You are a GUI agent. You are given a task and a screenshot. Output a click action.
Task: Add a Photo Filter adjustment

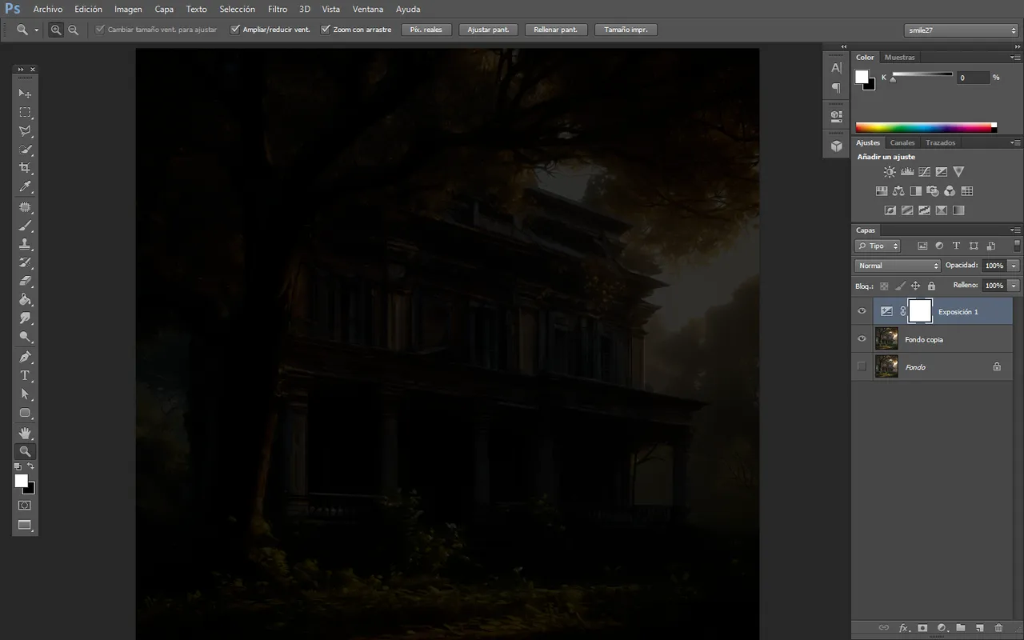(x=933, y=191)
